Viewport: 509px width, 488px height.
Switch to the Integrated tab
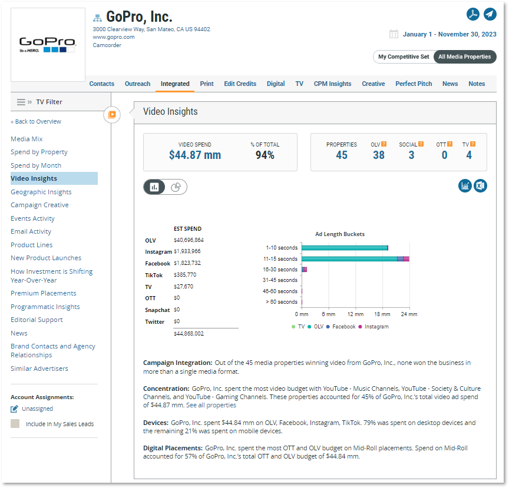(175, 84)
